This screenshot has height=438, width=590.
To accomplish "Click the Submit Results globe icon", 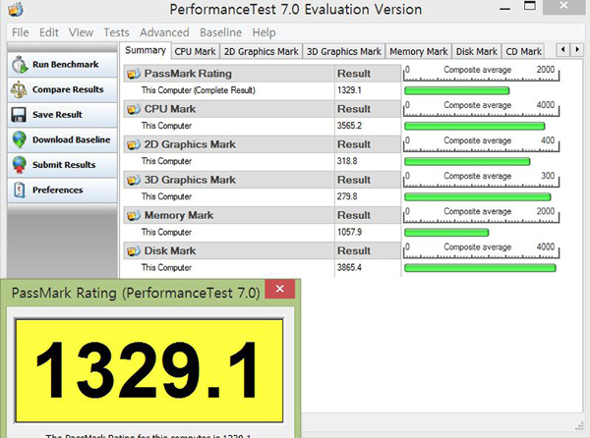I will (20, 165).
